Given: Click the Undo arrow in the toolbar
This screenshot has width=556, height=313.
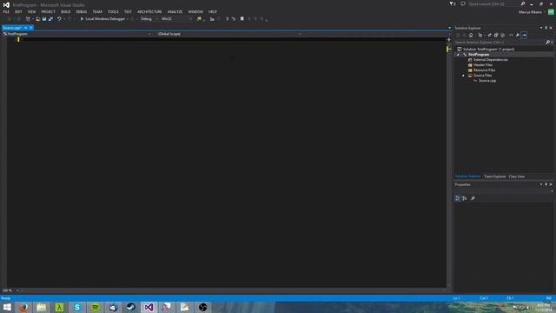Looking at the screenshot, I should (x=59, y=19).
